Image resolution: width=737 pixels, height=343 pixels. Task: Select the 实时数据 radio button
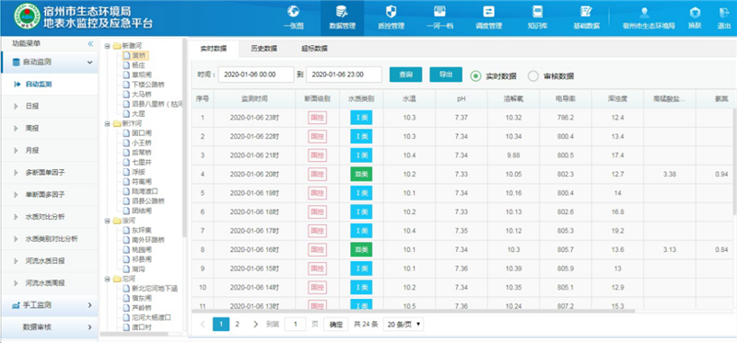475,76
